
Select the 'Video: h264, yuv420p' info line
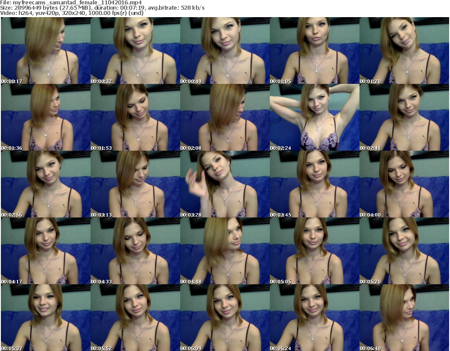pyautogui.click(x=72, y=13)
